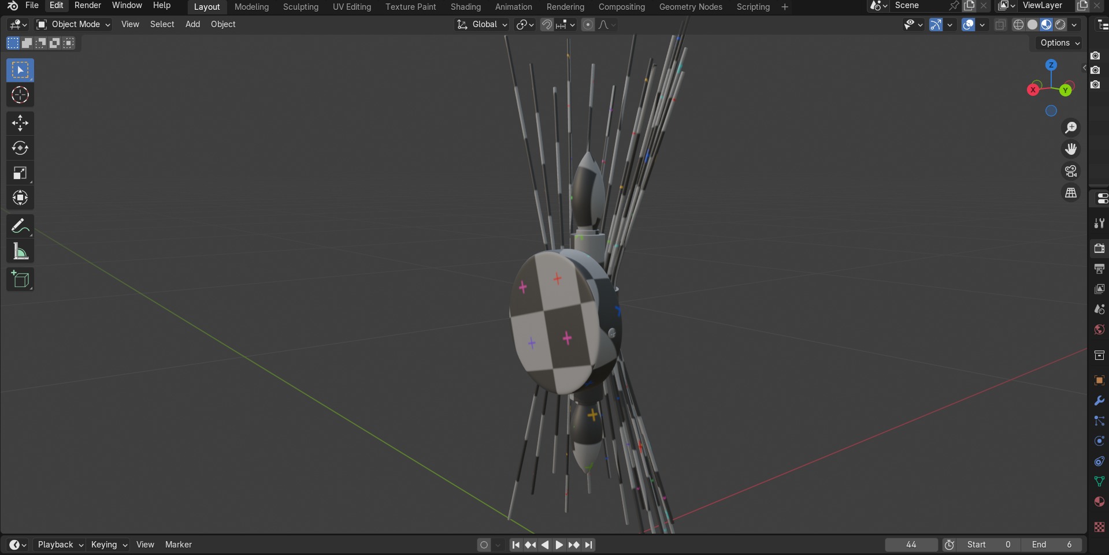The width and height of the screenshot is (1109, 555).
Task: Toggle viewport overlays on or off
Action: [968, 25]
